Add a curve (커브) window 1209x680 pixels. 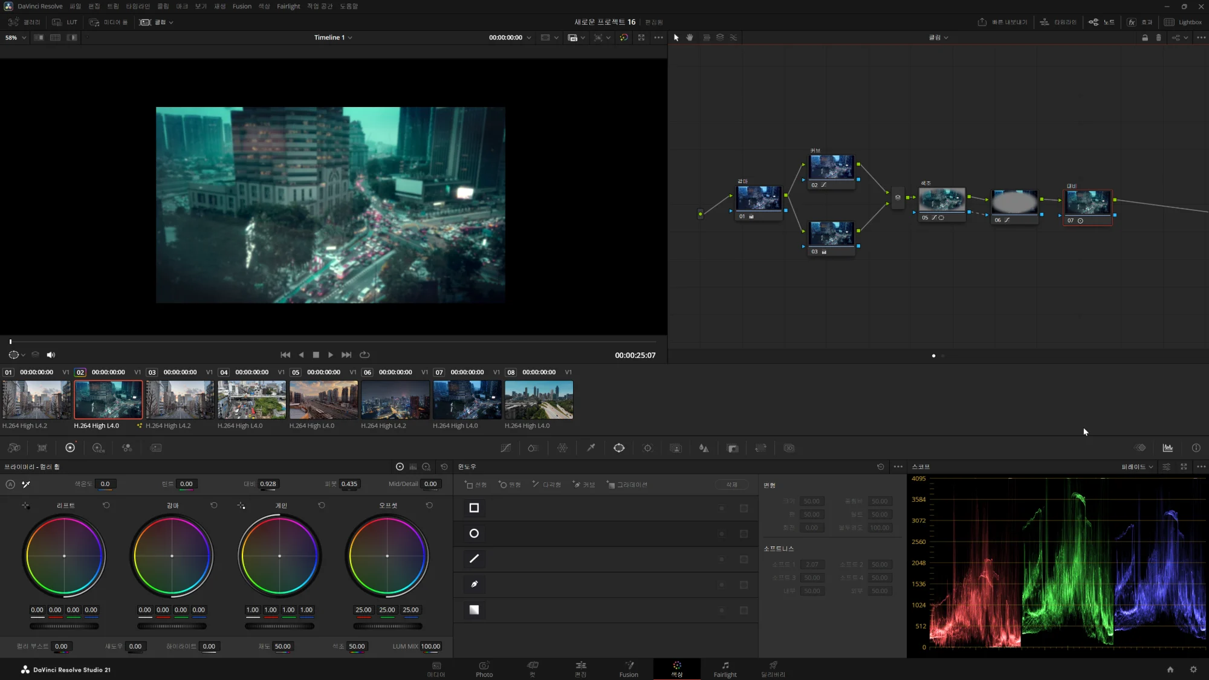pos(584,485)
